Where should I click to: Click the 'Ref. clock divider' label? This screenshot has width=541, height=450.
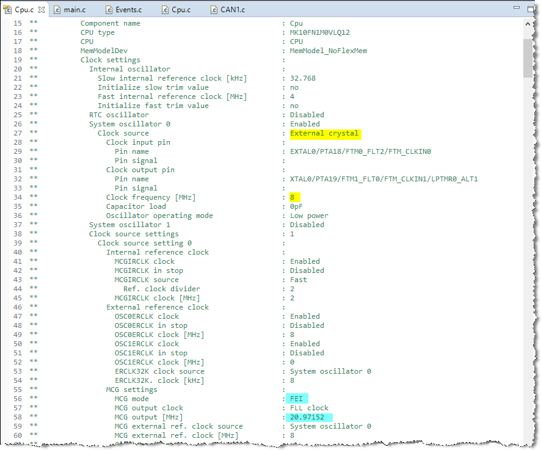[x=162, y=289]
